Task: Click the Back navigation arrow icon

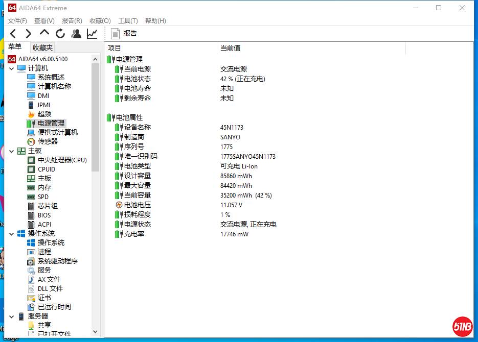Action: pos(13,34)
